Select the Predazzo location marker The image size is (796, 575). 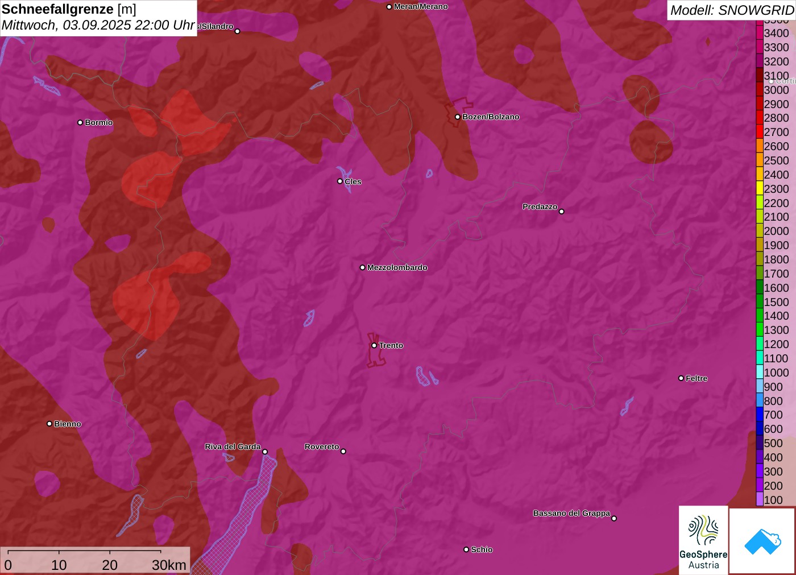point(562,212)
